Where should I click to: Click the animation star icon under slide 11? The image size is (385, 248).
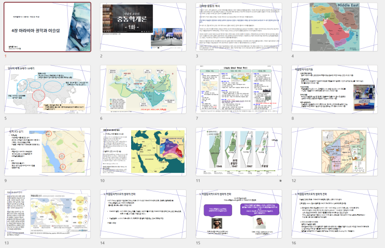click(280, 181)
